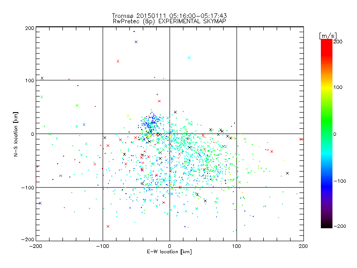Click the red X marker at the bottom near -175 km south

point(108,226)
